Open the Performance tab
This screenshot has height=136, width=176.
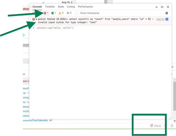85,7
